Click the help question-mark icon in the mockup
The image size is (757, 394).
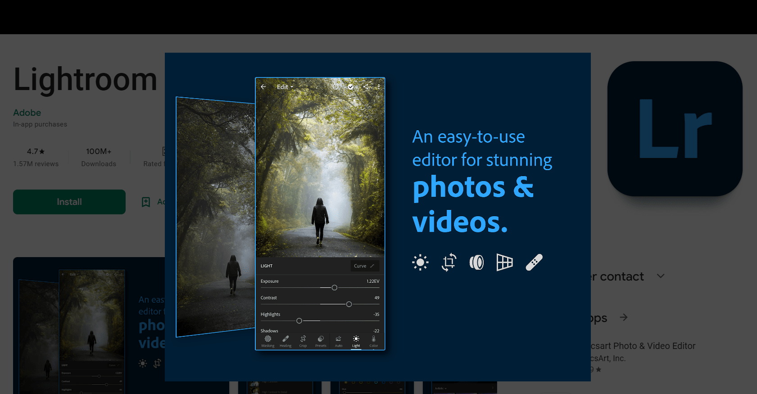(x=335, y=86)
